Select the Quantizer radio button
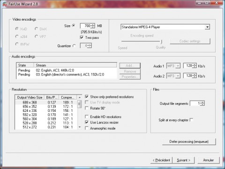Image resolution: width=225 pixels, height=169 pixels. (74, 46)
